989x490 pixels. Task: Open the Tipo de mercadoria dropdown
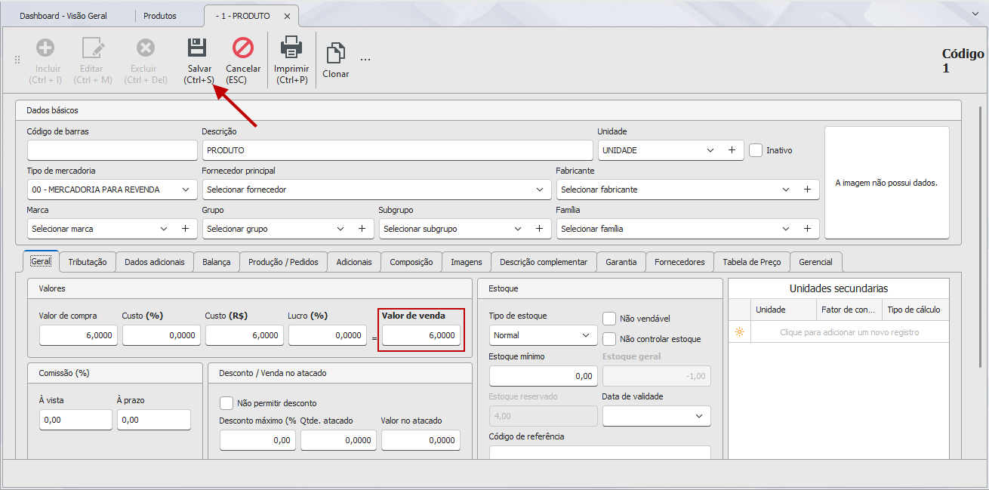coord(186,190)
